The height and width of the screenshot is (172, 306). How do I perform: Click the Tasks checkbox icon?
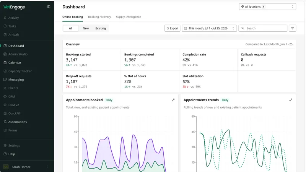coord(5,26)
